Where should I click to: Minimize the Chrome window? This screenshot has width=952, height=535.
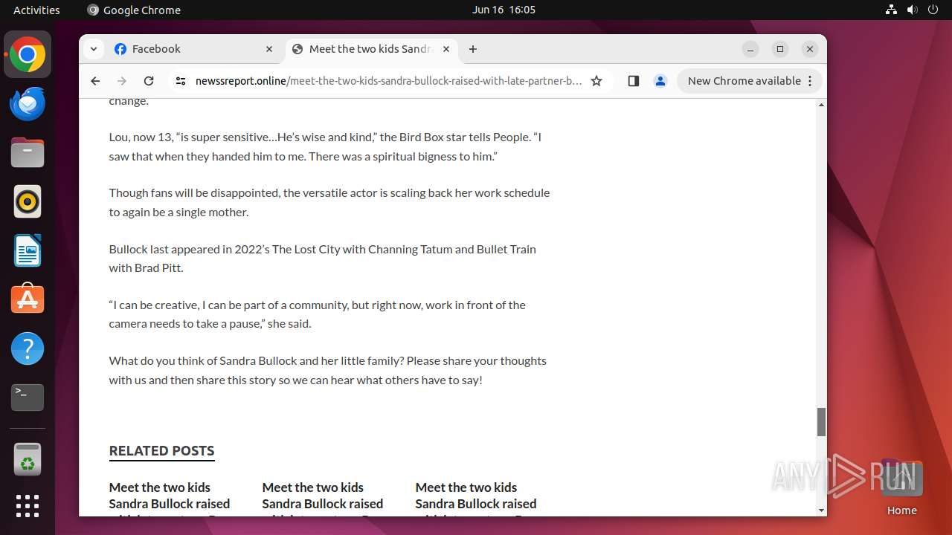(x=750, y=49)
